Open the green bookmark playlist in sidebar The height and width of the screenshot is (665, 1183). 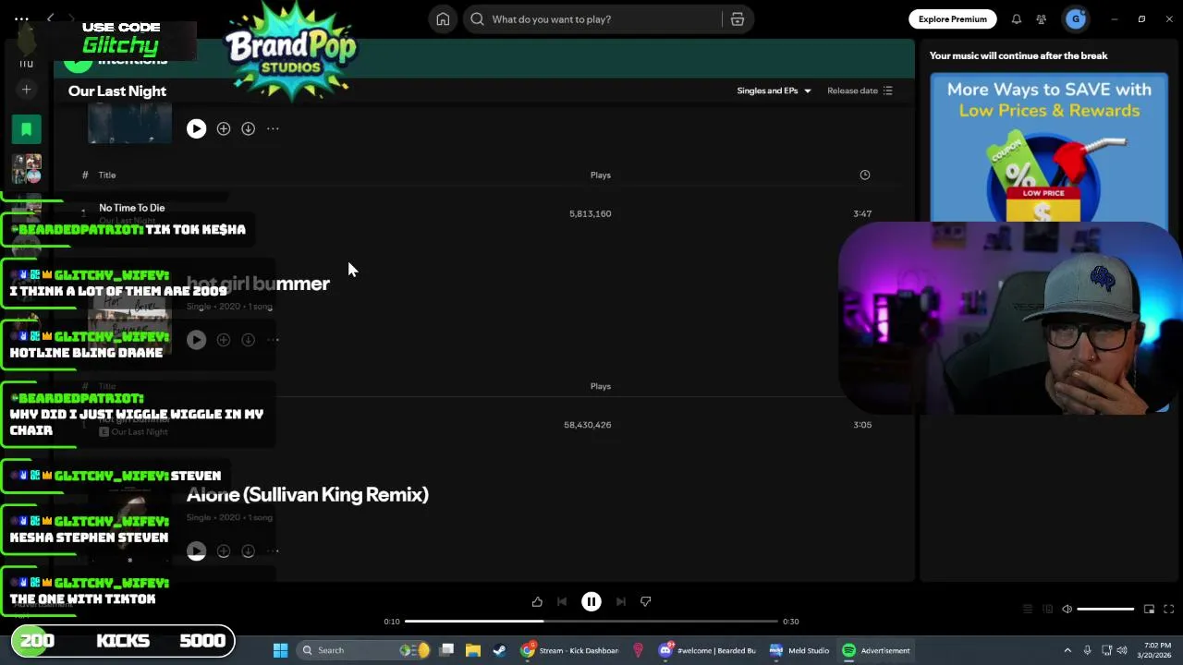point(26,129)
